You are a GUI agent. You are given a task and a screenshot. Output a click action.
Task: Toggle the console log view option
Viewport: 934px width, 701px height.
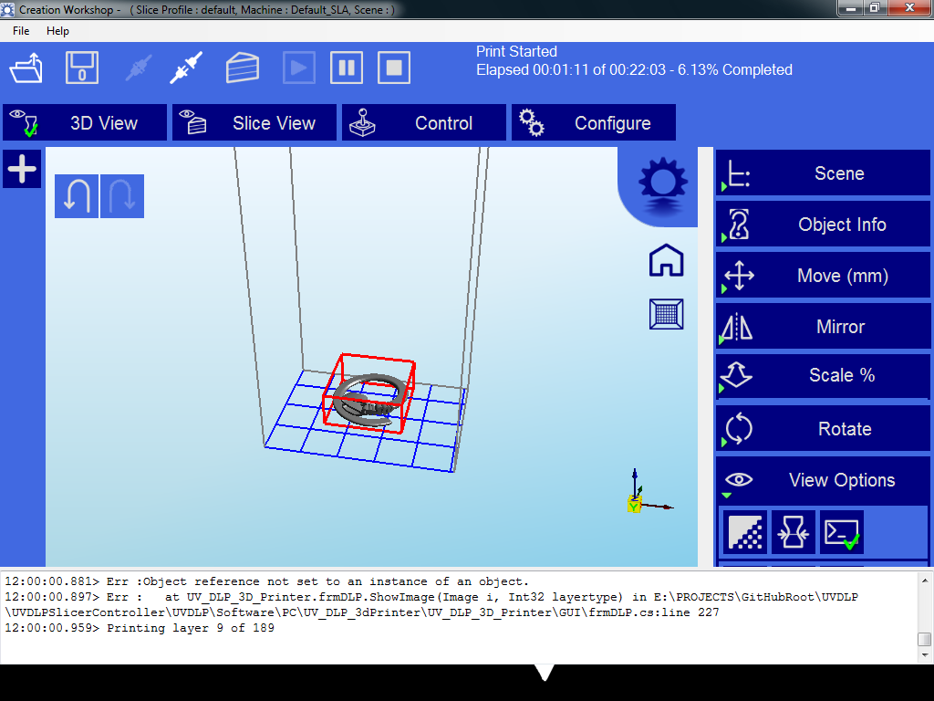841,532
